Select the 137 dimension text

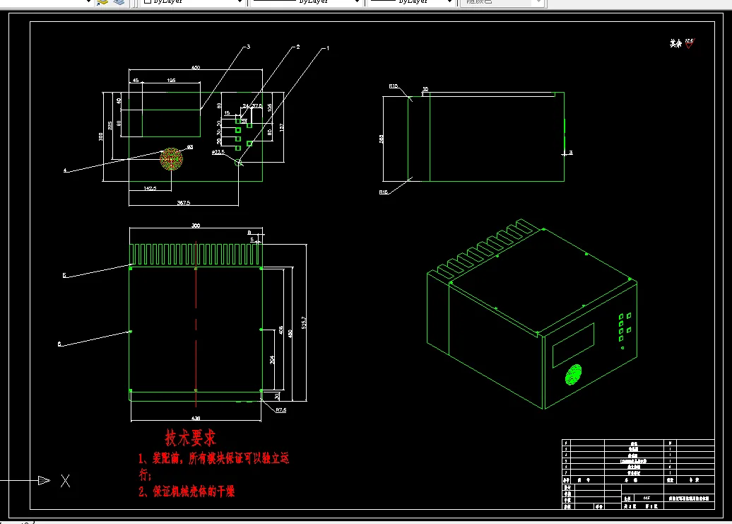[281, 127]
